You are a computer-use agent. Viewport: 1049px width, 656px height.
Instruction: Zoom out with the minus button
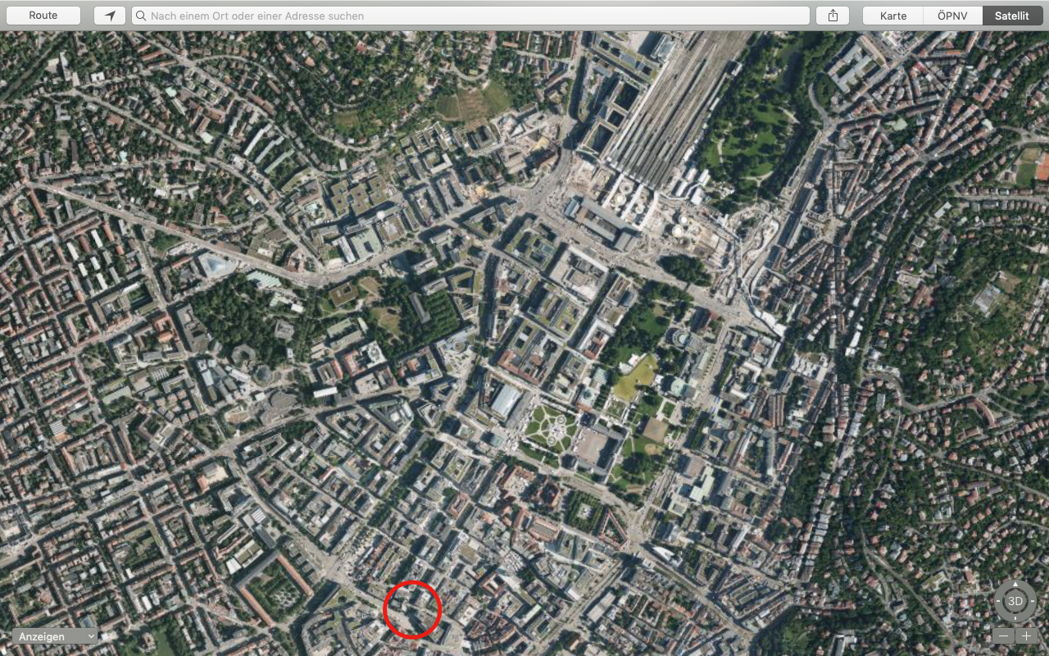[1003, 635]
